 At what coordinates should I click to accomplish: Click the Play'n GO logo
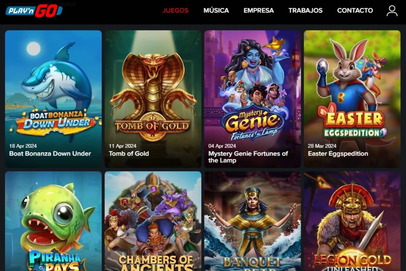pyautogui.click(x=34, y=11)
